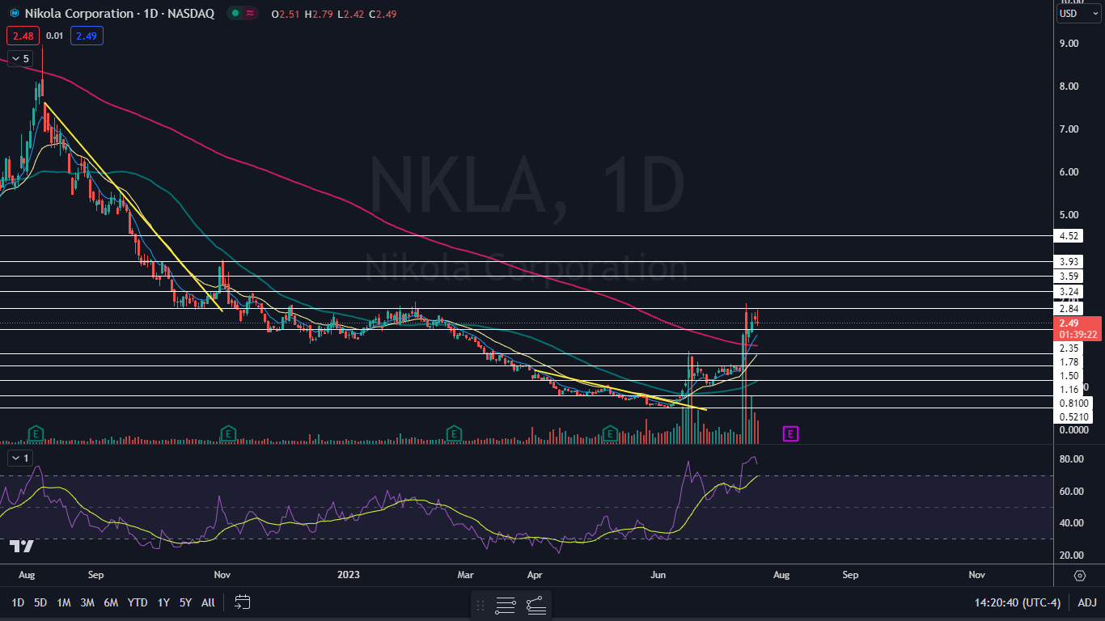Click the green market open status dot
The image size is (1105, 621).
[x=234, y=14]
